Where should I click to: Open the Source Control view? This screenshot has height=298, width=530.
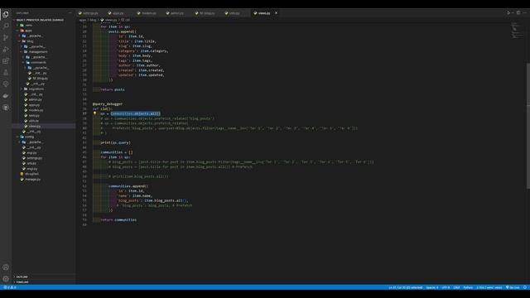(6, 37)
